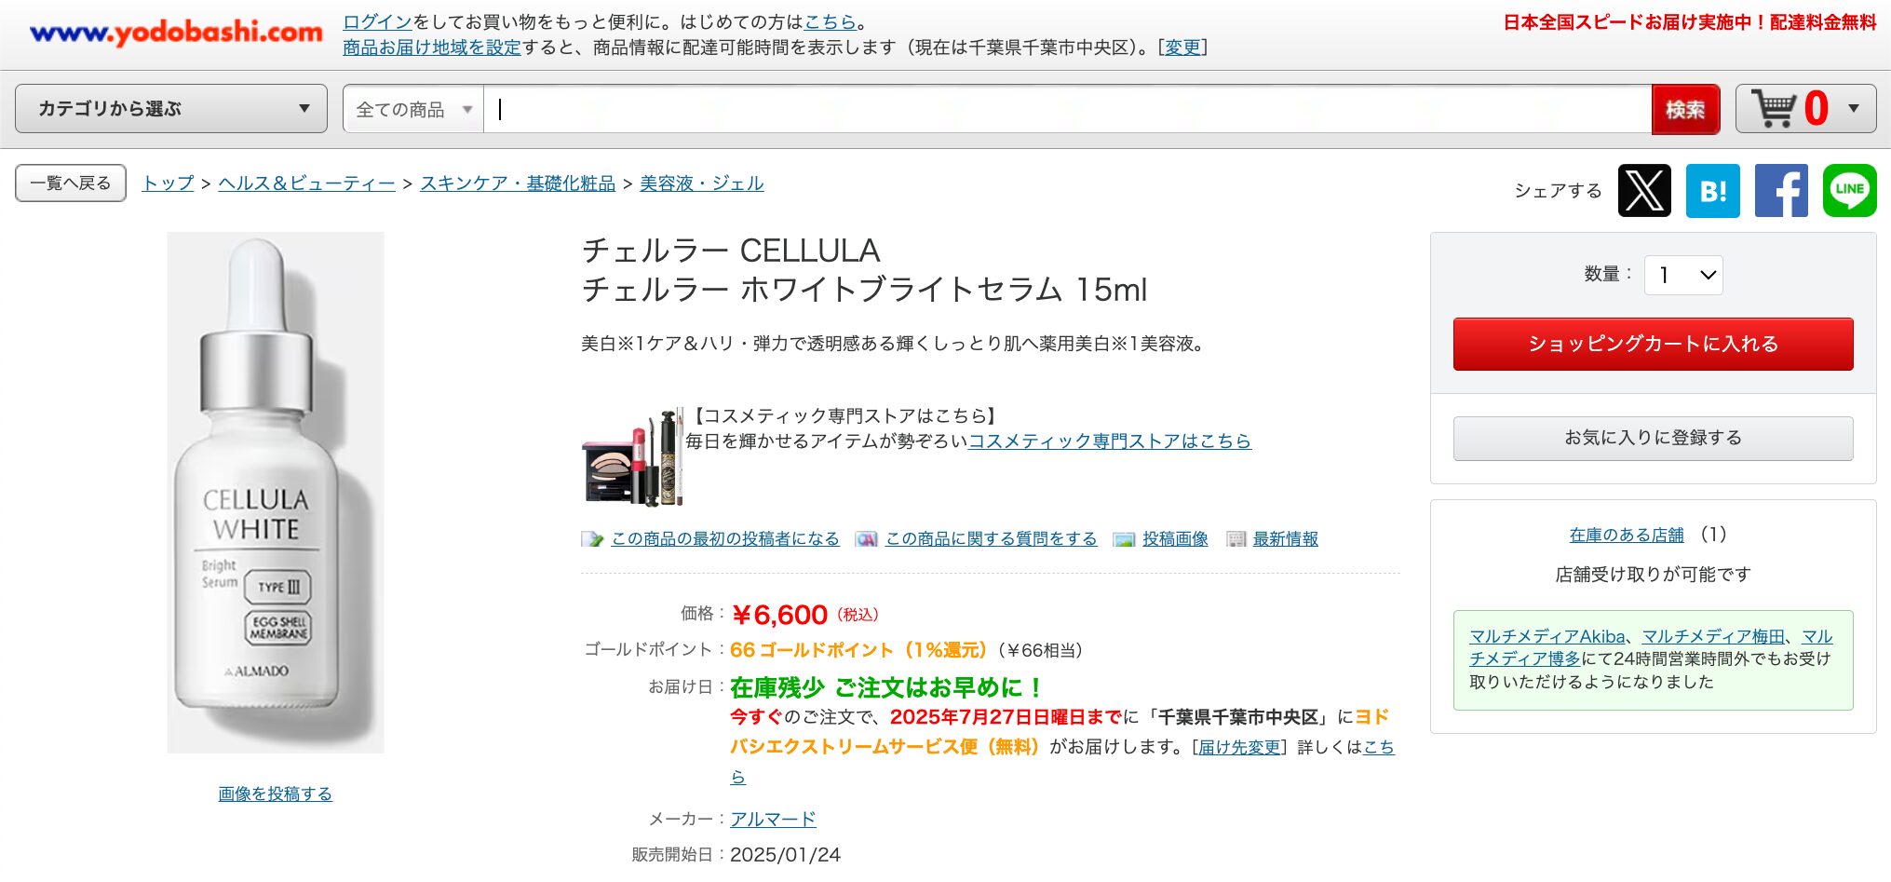The width and height of the screenshot is (1891, 882).
Task: Click the posted images icon
Action: click(1124, 539)
